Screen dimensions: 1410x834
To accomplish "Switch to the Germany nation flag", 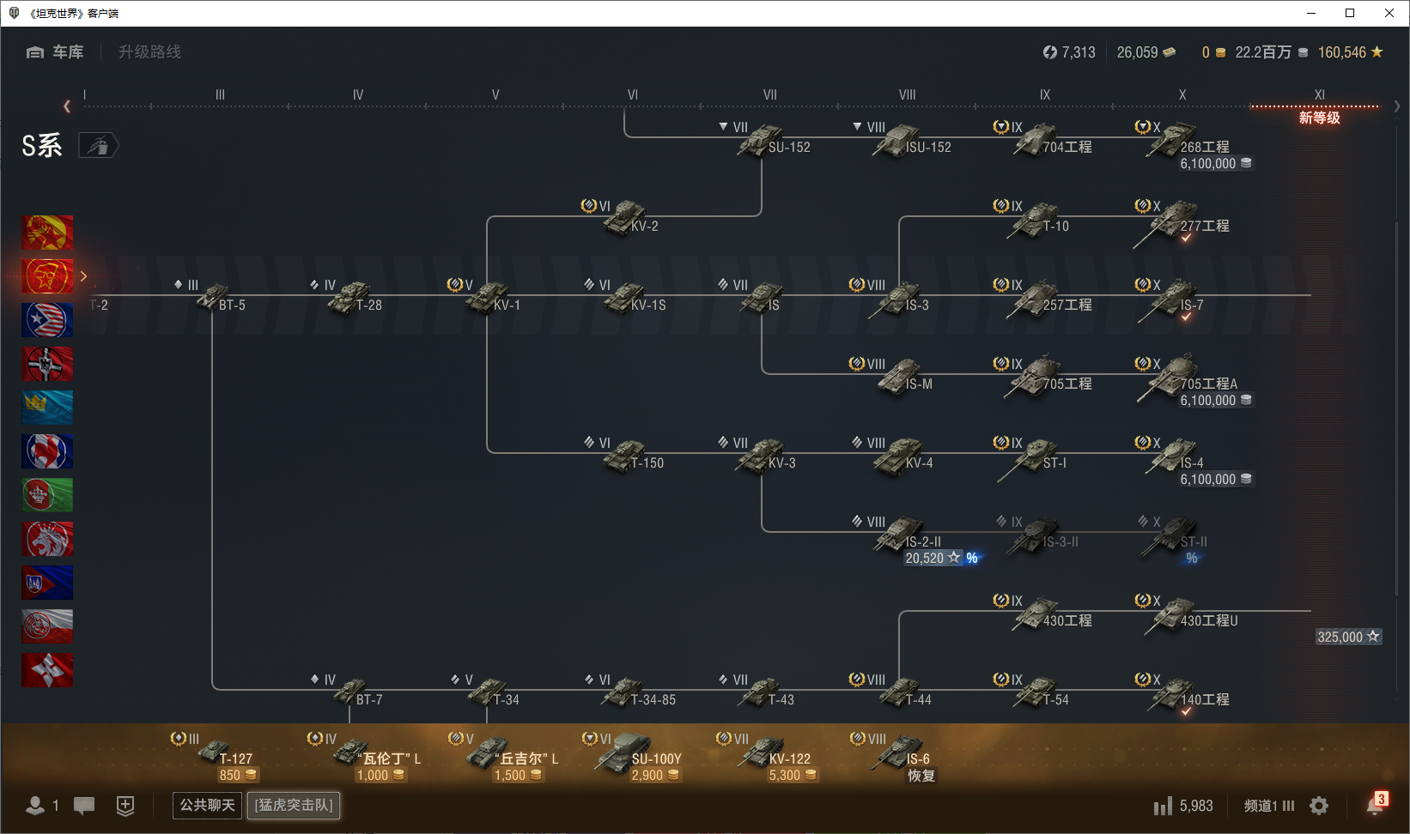I will click(x=47, y=364).
